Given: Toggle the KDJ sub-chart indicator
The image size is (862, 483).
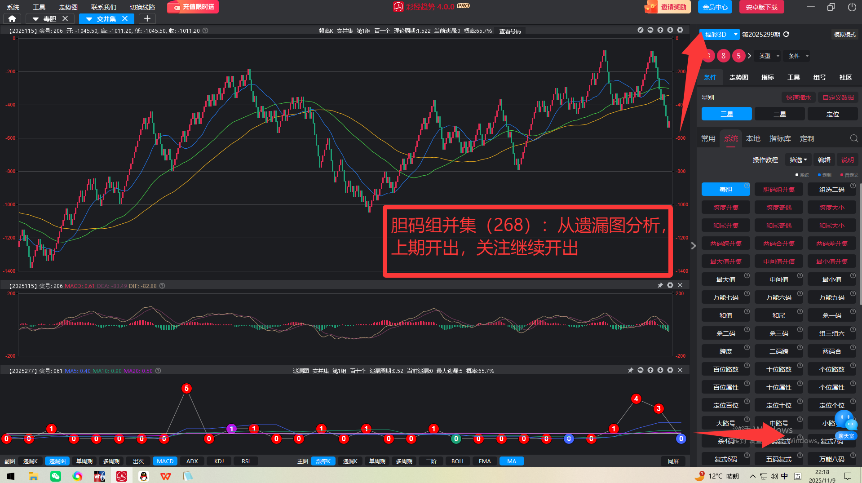Looking at the screenshot, I should [219, 461].
